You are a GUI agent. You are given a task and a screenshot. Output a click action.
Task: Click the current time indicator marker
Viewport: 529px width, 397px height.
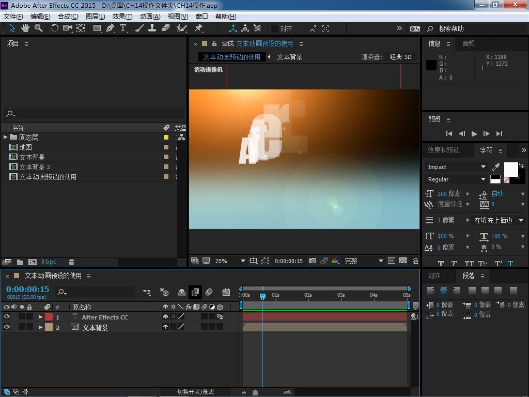tap(262, 296)
